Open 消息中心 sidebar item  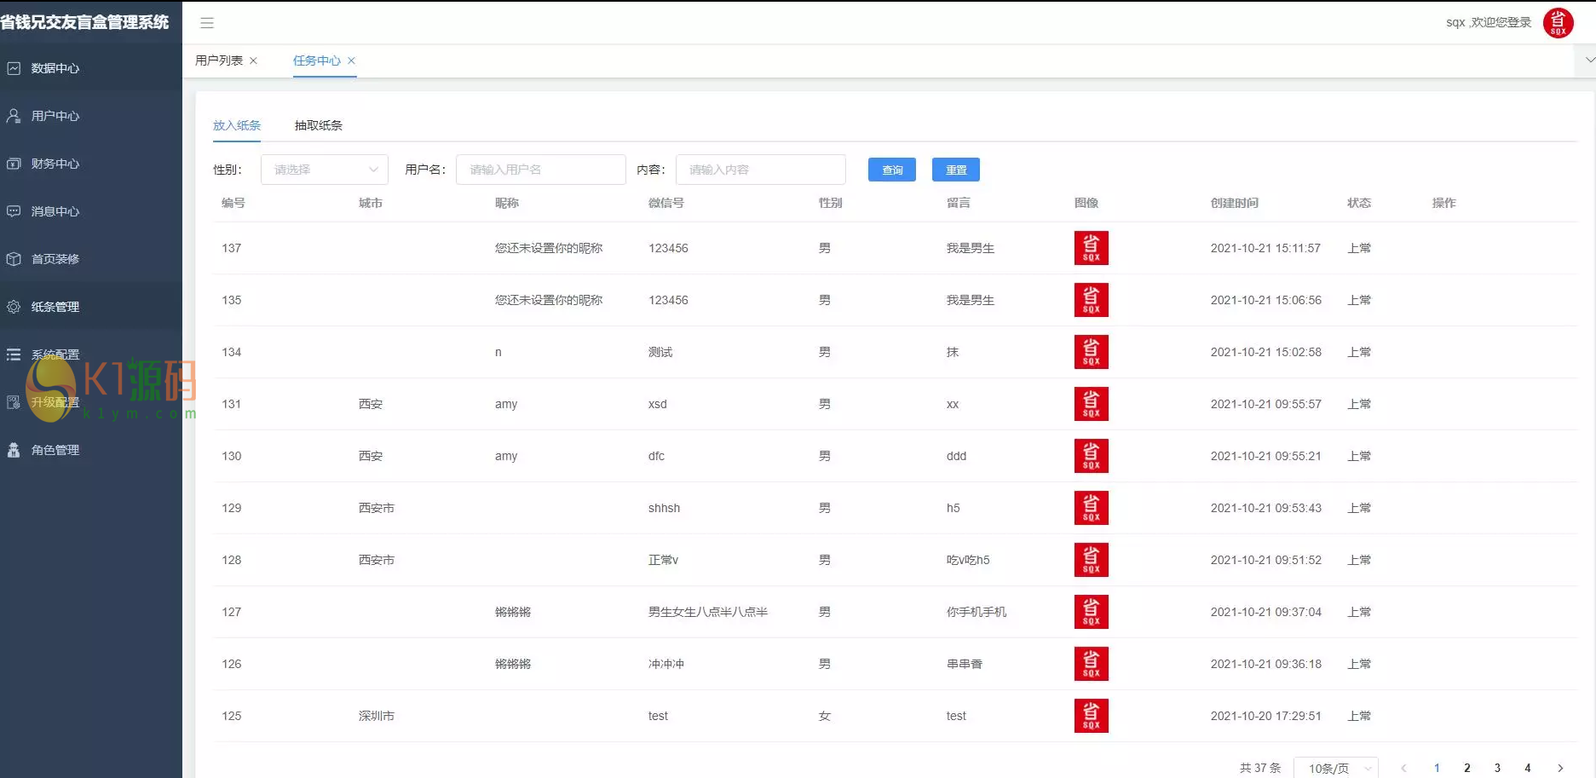(55, 211)
